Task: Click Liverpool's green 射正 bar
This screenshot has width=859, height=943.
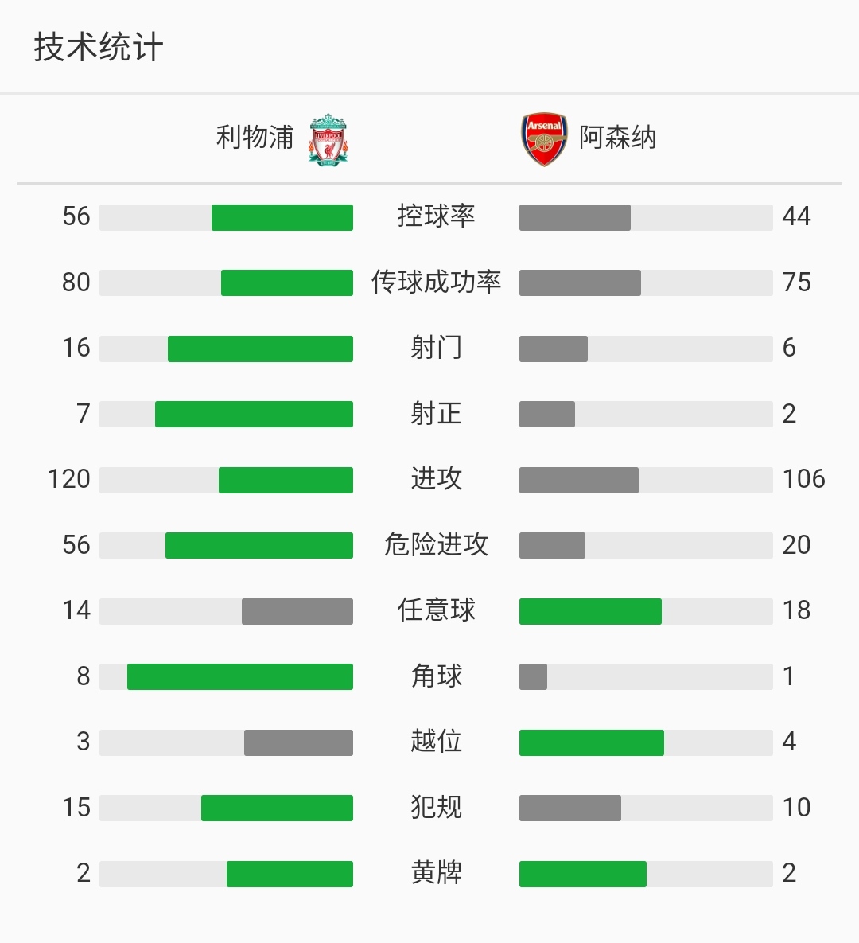Action: [x=254, y=414]
